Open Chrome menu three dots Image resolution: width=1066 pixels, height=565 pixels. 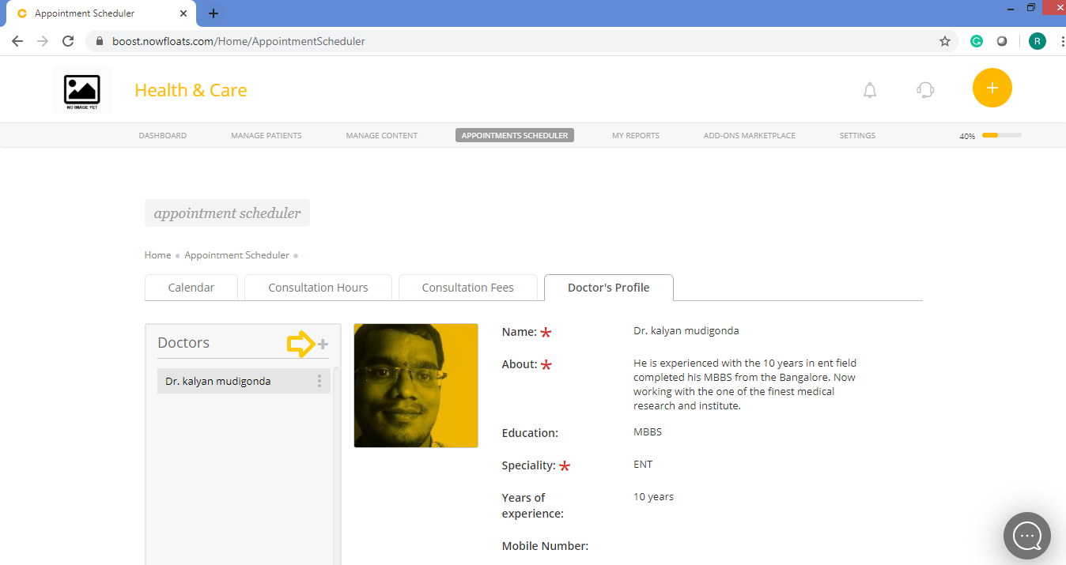tap(1061, 41)
